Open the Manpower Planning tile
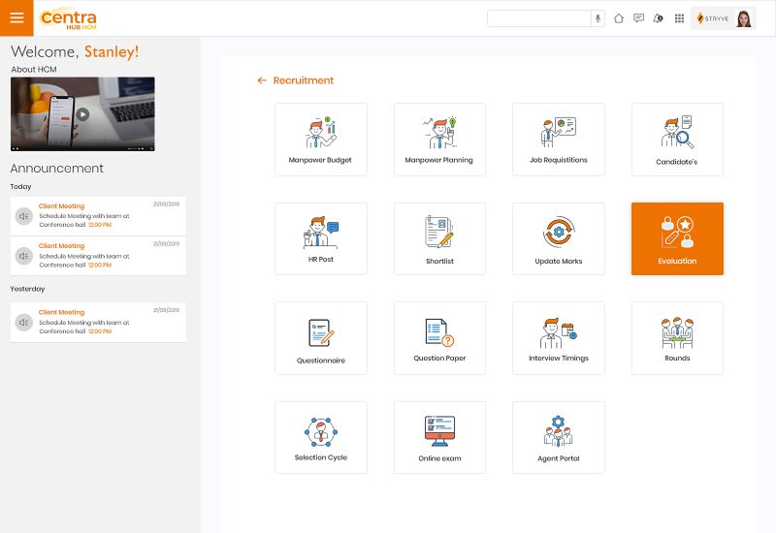The width and height of the screenshot is (776, 533). click(x=439, y=140)
